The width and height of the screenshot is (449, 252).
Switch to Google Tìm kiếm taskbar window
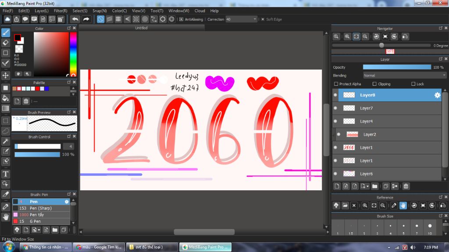[99, 247]
